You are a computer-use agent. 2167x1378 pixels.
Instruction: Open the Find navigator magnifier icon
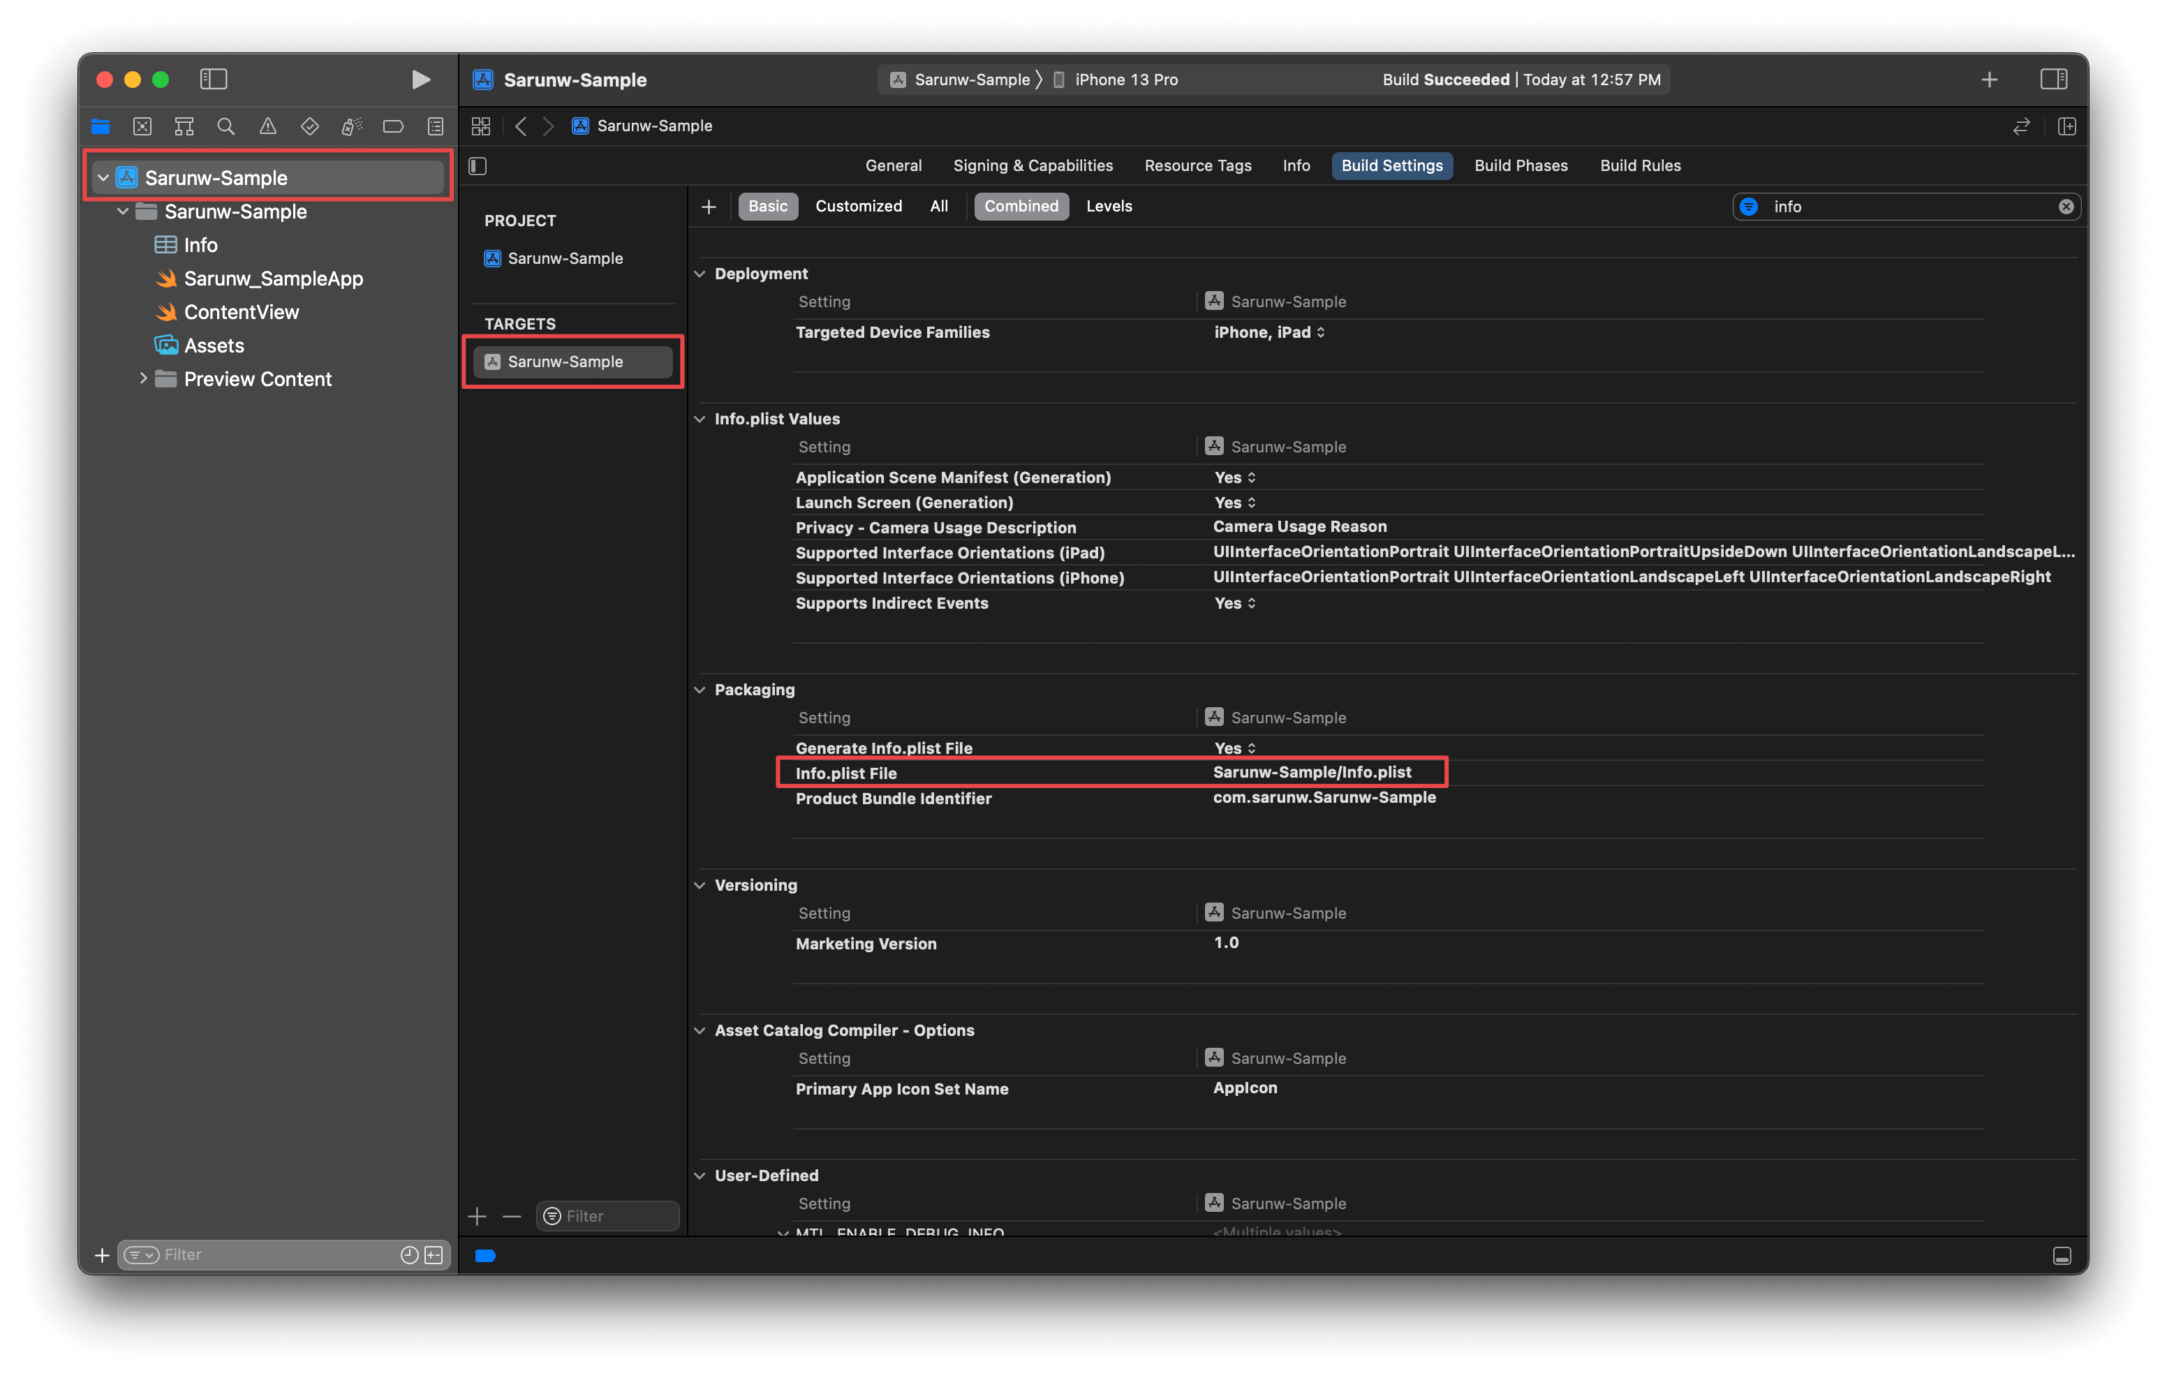click(226, 126)
